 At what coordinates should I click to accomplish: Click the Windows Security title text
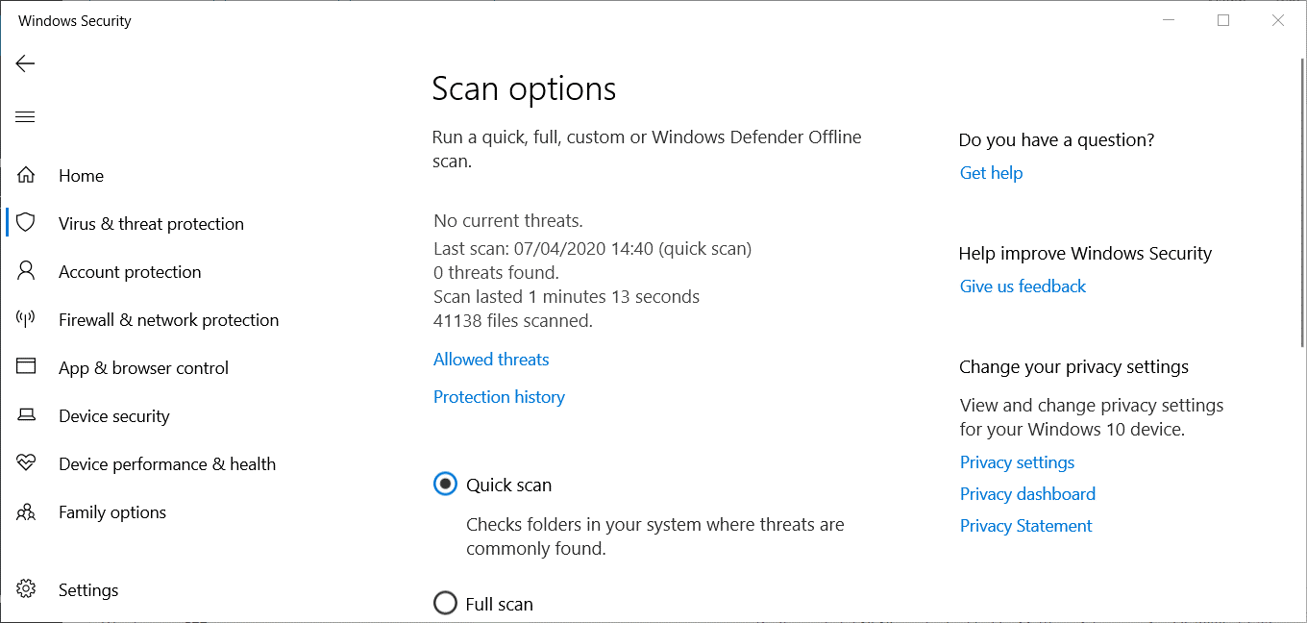pos(75,20)
